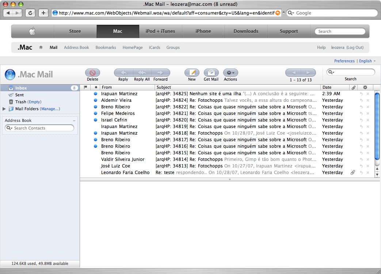The height and width of the screenshot is (274, 381).
Task: Click the Forward arrow icon
Action: click(x=160, y=73)
